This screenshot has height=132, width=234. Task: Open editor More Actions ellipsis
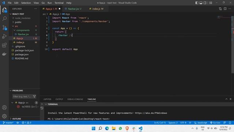[230, 9]
